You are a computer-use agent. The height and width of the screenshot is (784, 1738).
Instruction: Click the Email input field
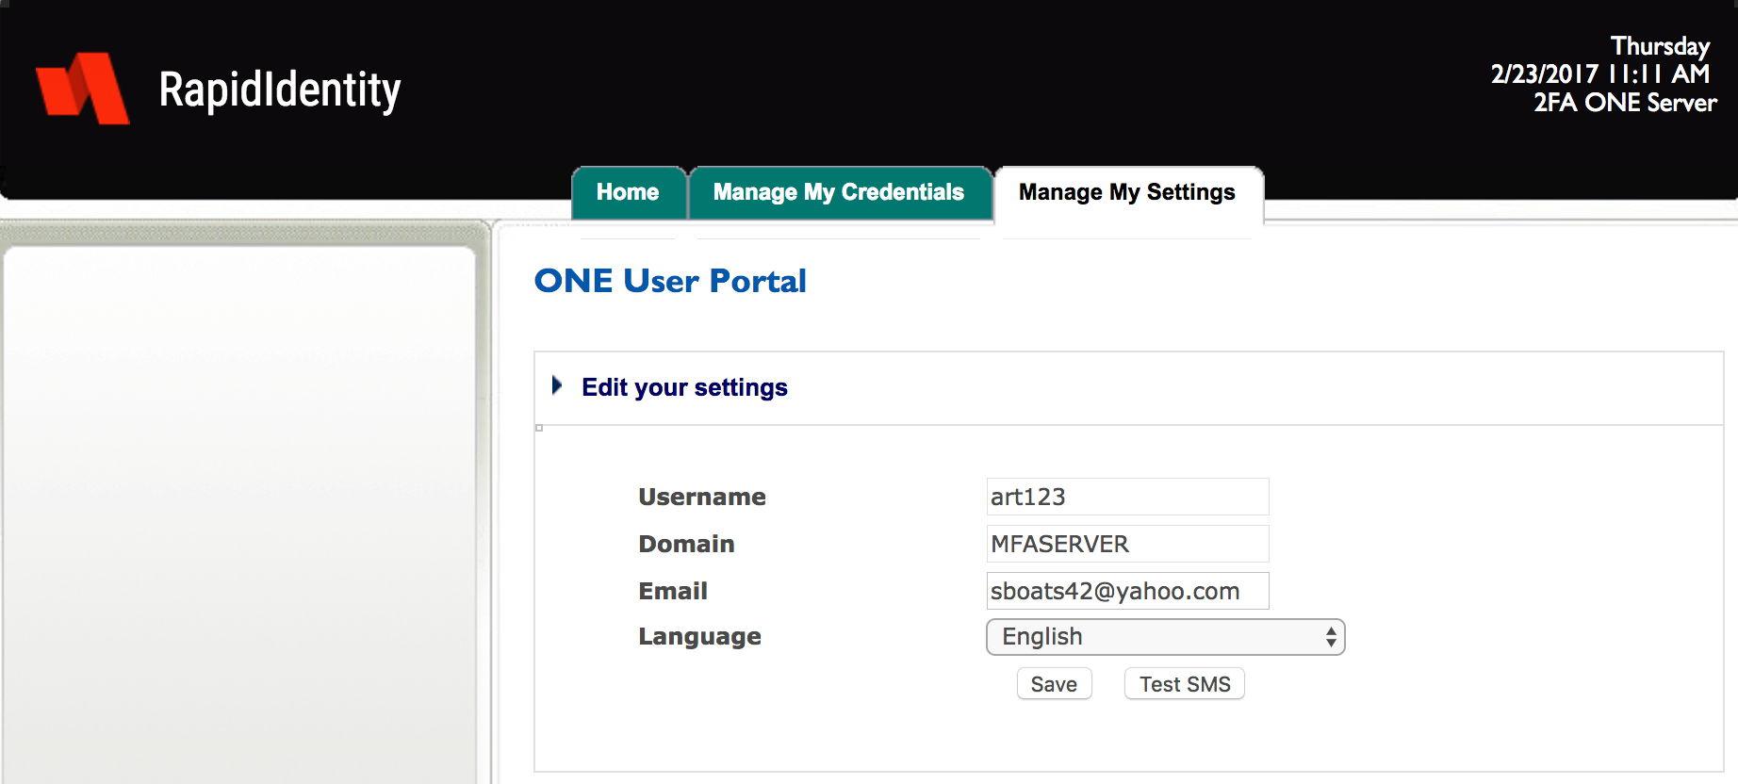pyautogui.click(x=1127, y=591)
